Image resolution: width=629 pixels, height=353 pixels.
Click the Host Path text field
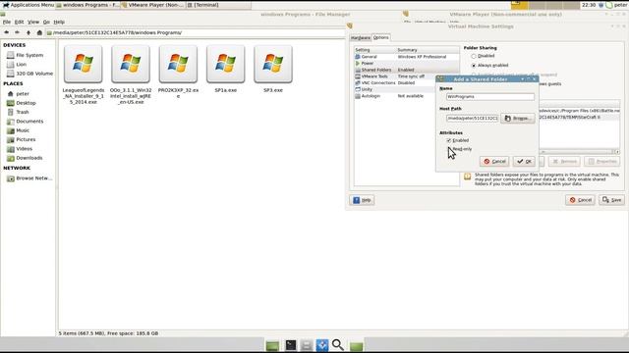pyautogui.click(x=473, y=119)
